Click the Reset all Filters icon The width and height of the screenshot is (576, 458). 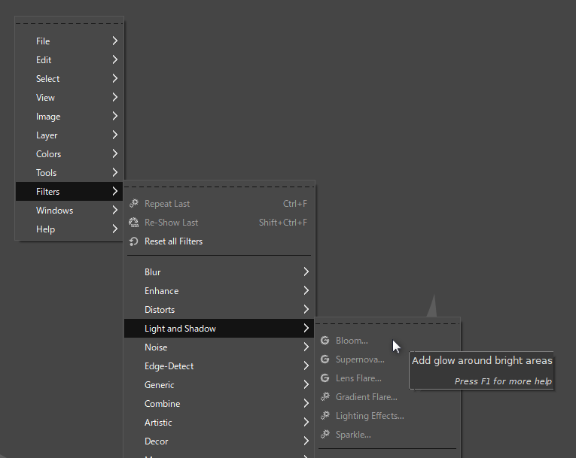[x=134, y=241]
